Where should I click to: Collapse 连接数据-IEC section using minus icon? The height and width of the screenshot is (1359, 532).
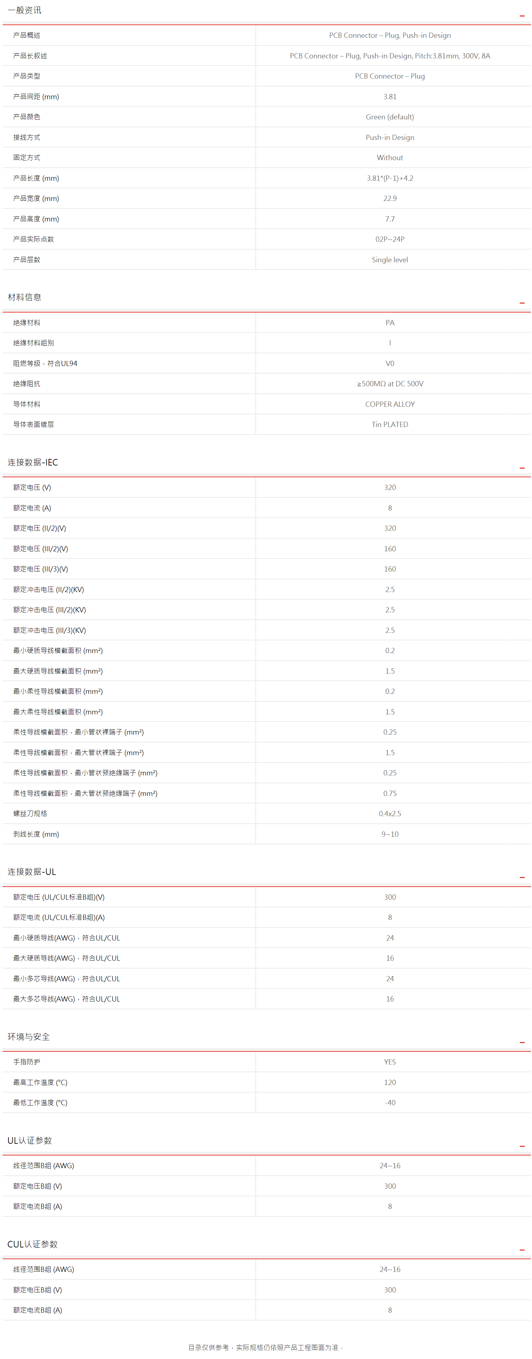point(522,468)
